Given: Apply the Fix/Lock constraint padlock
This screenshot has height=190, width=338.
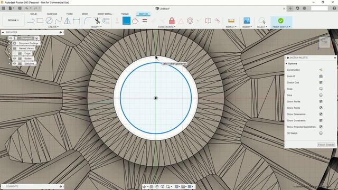Looking at the screenshot, I should click(172, 21).
